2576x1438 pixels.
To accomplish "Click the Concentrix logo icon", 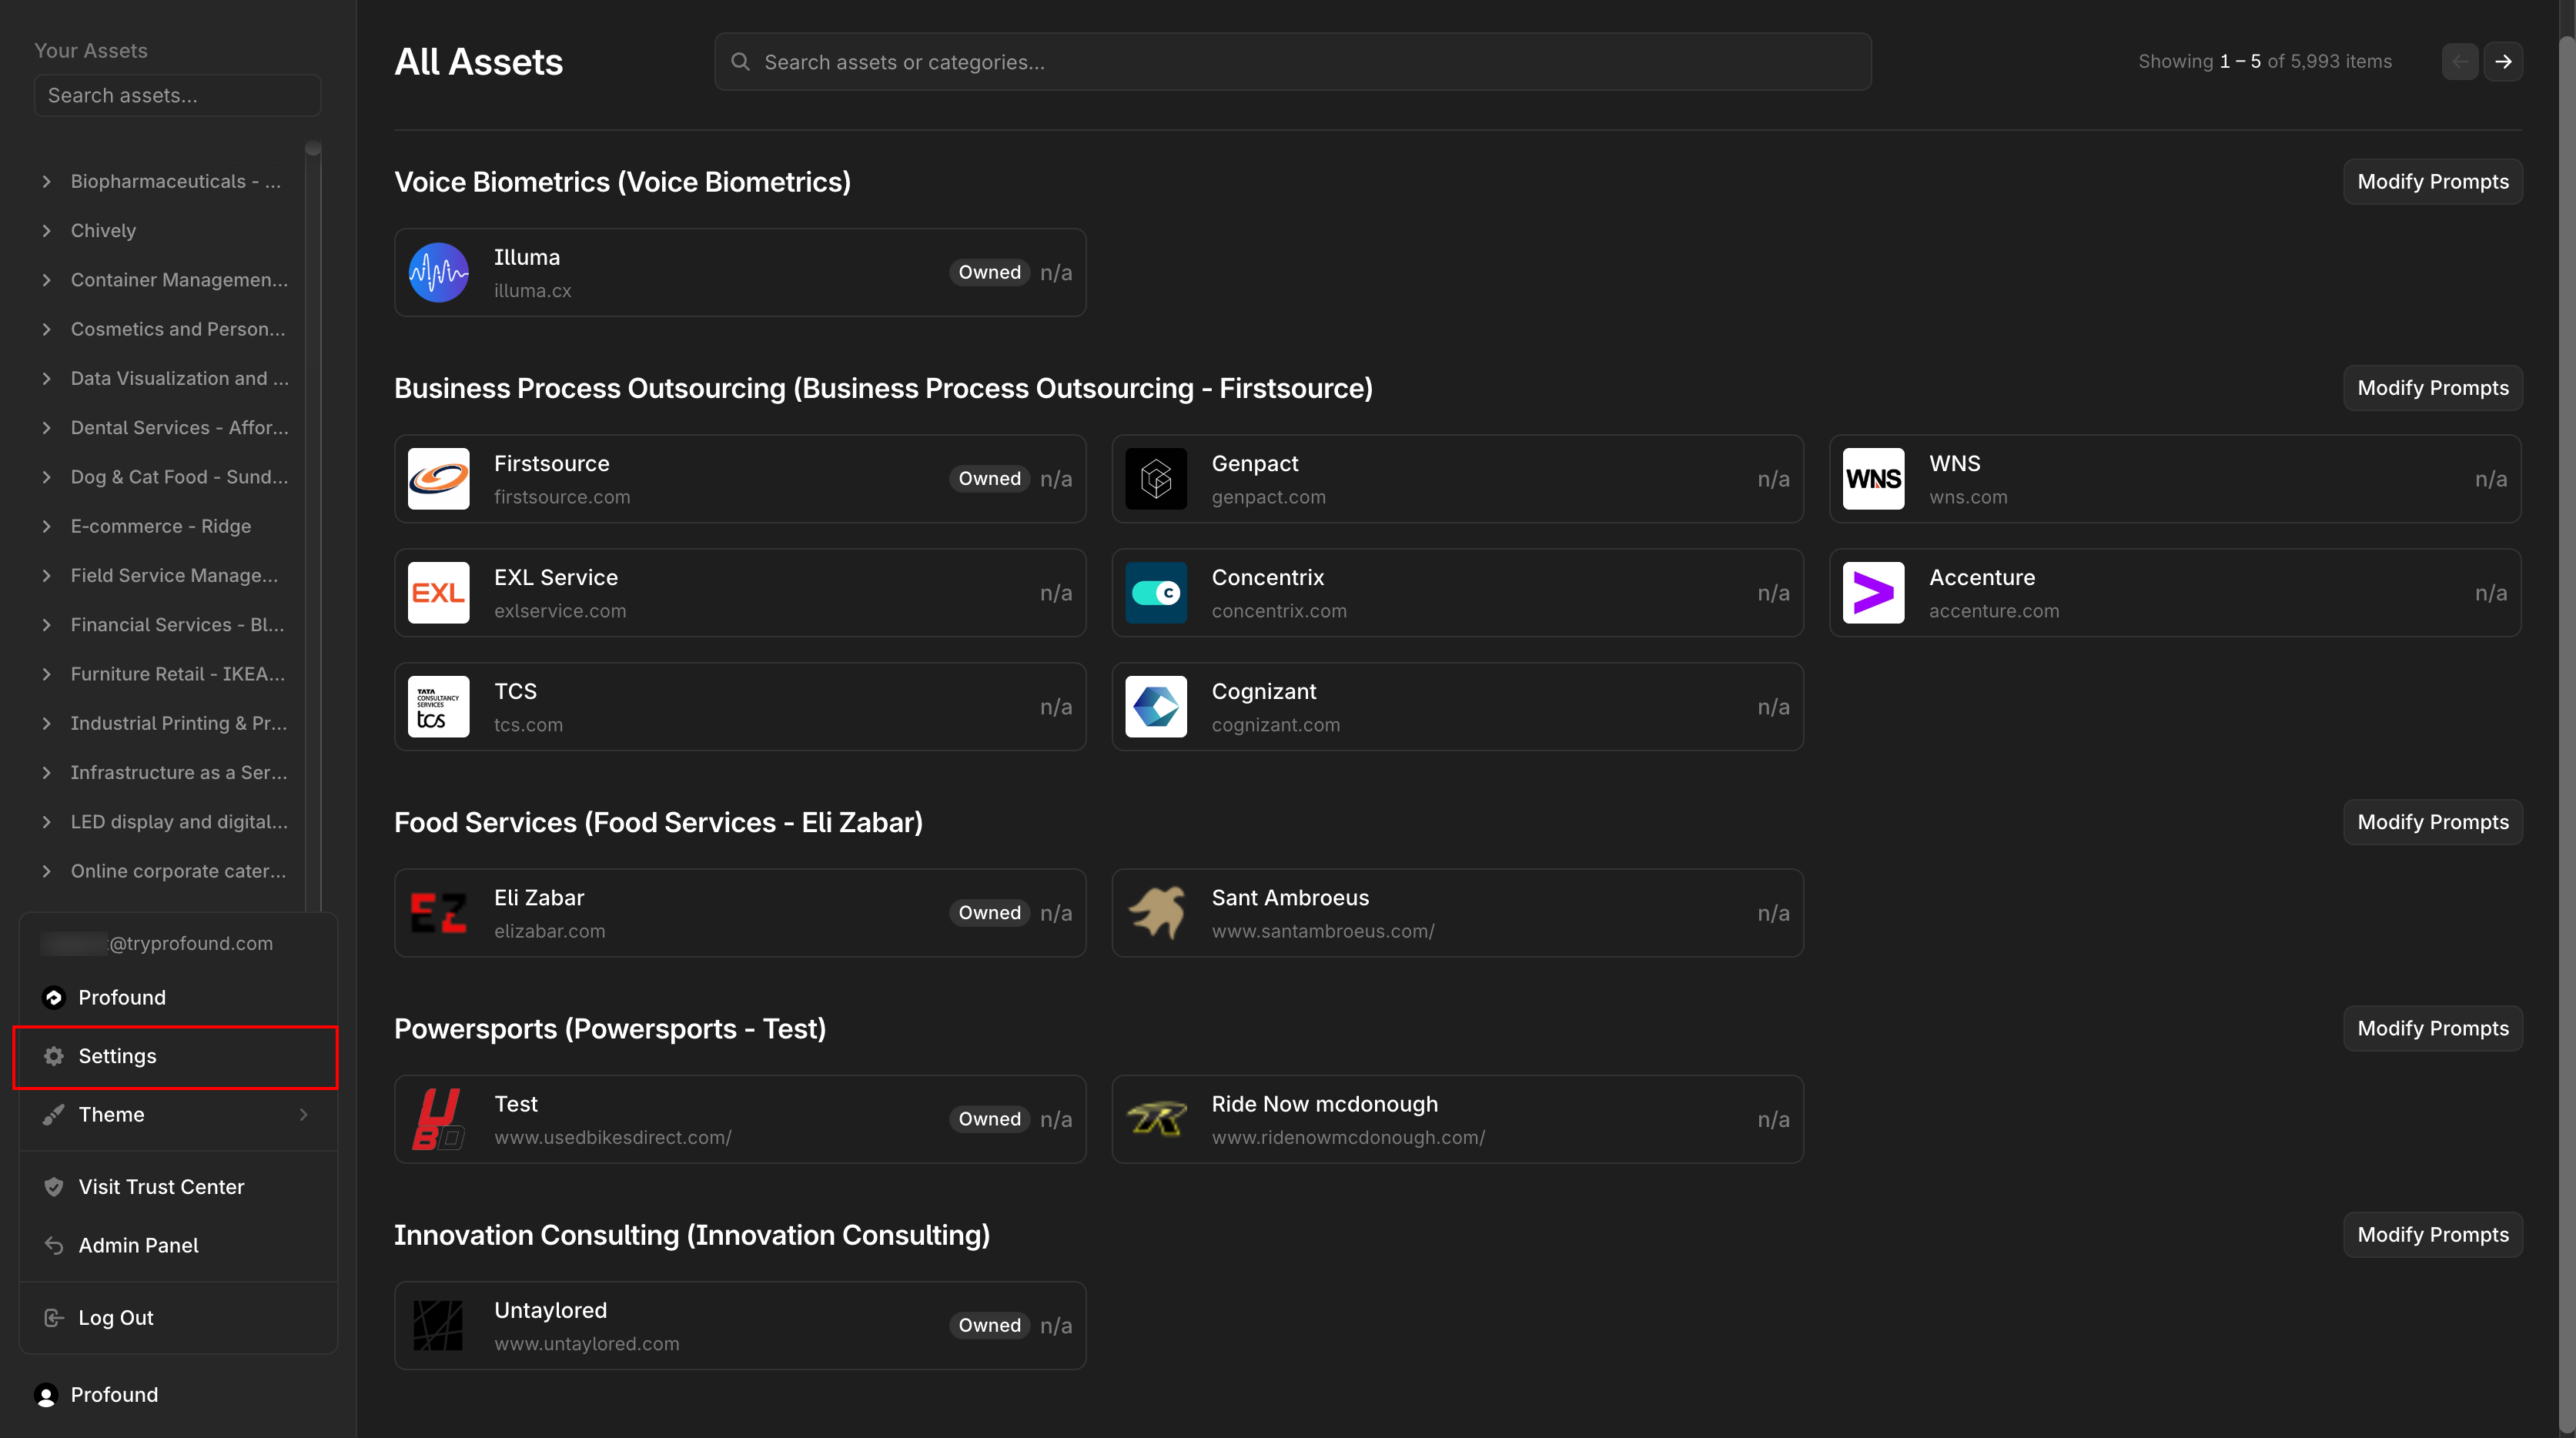I will [x=1156, y=593].
